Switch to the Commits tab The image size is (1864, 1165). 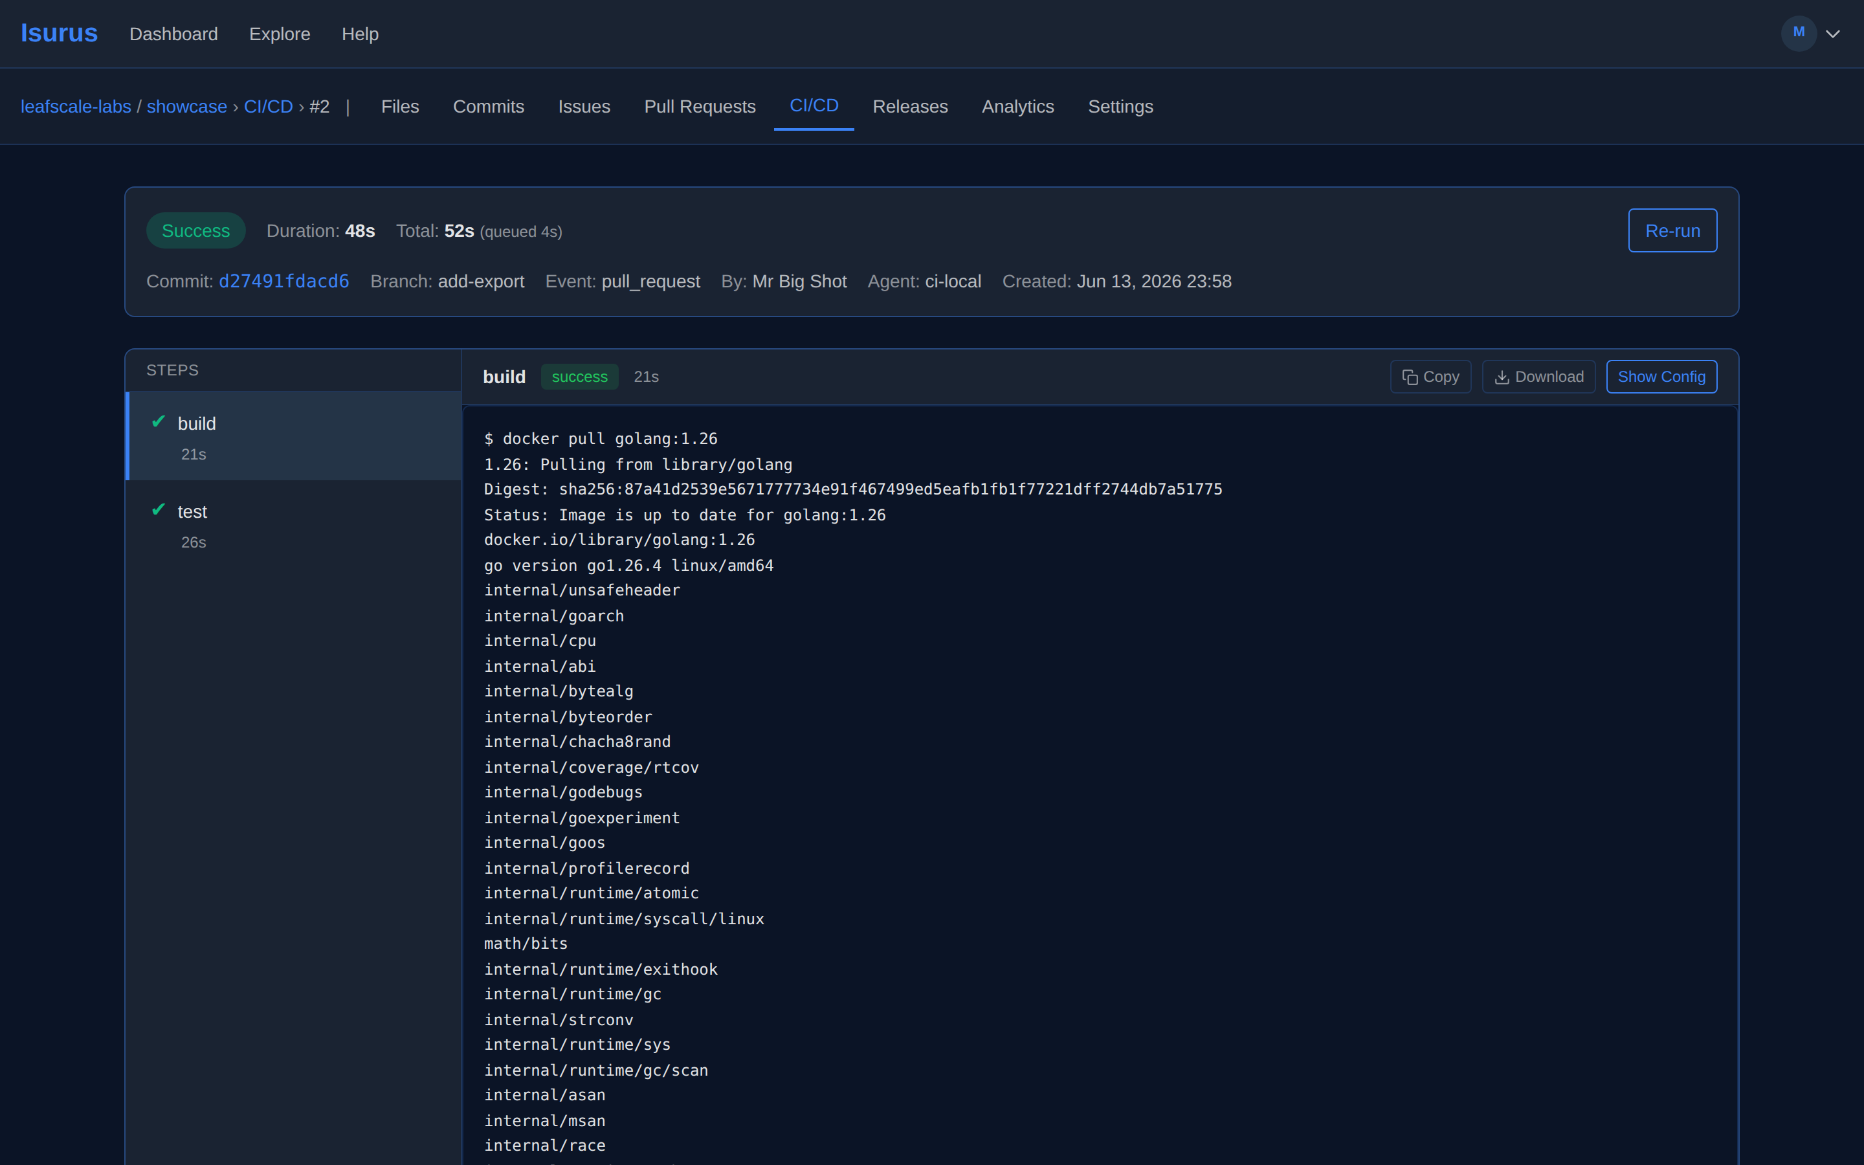[x=489, y=106]
